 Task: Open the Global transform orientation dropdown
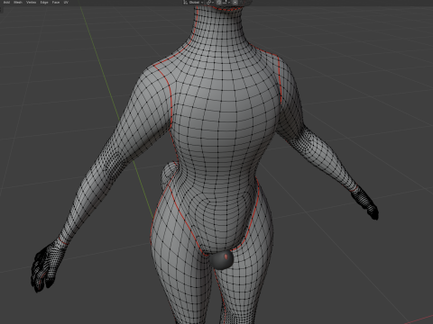[x=193, y=3]
